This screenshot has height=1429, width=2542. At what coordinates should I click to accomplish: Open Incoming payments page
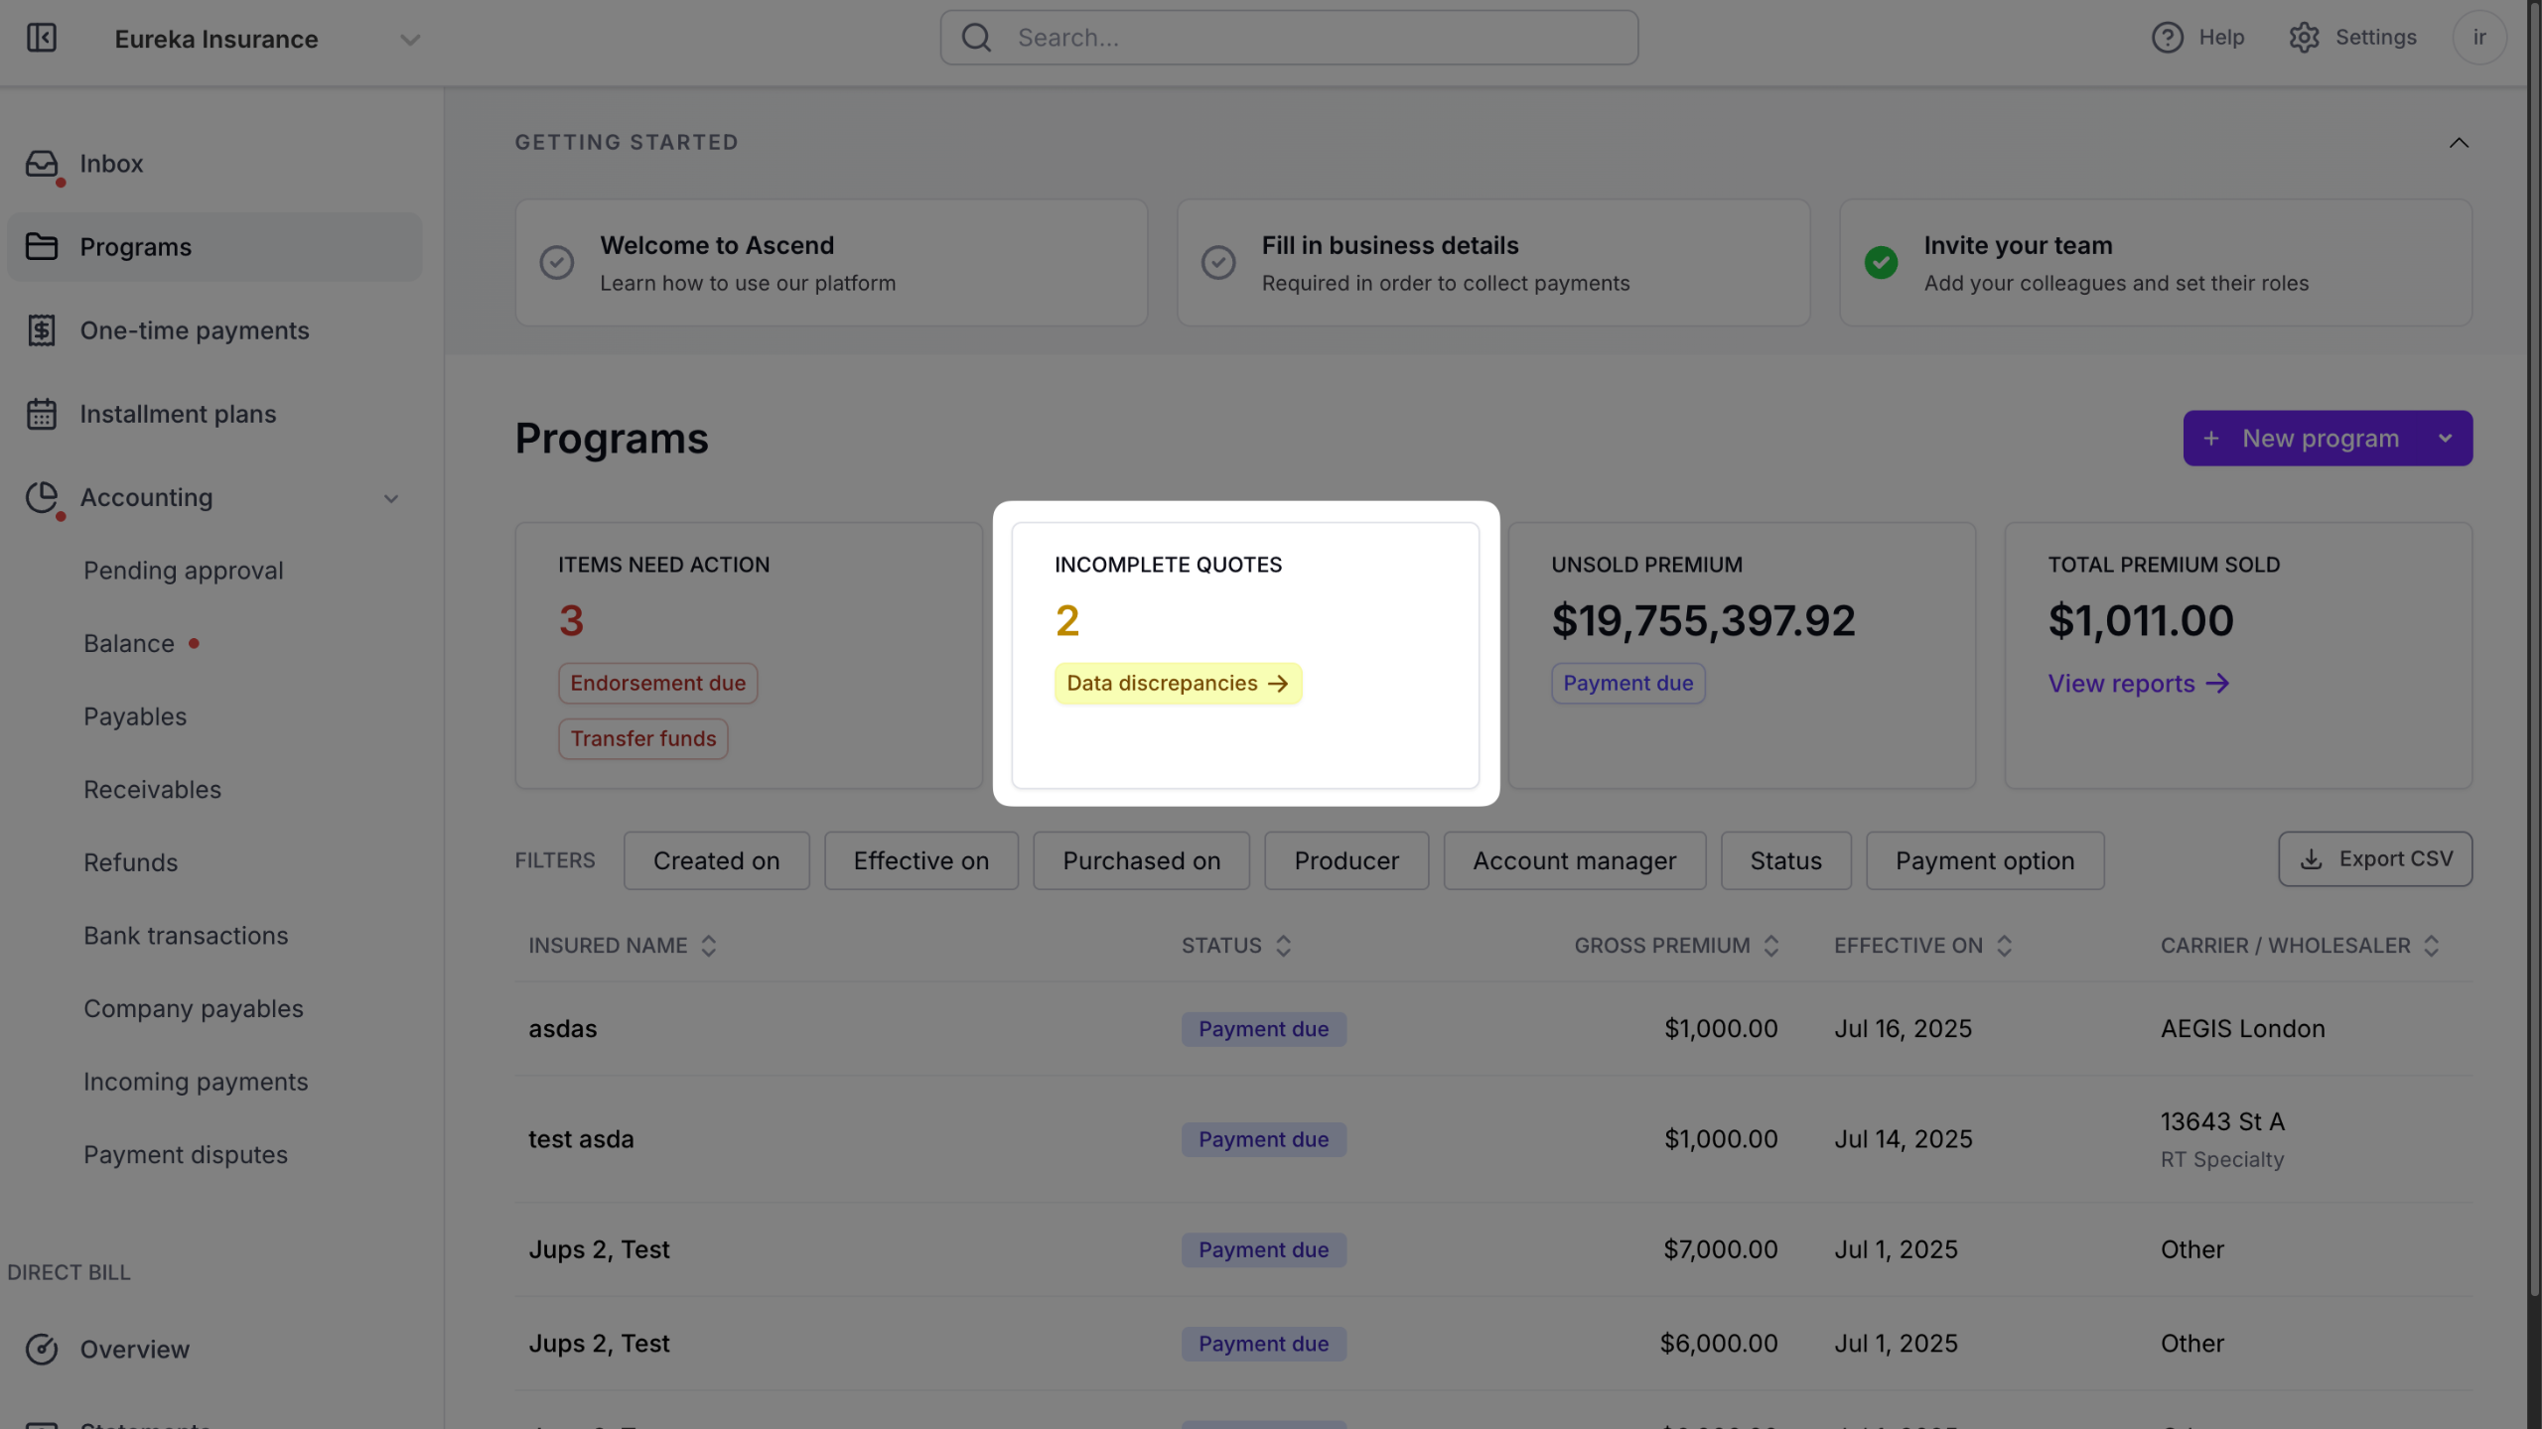point(196,1083)
